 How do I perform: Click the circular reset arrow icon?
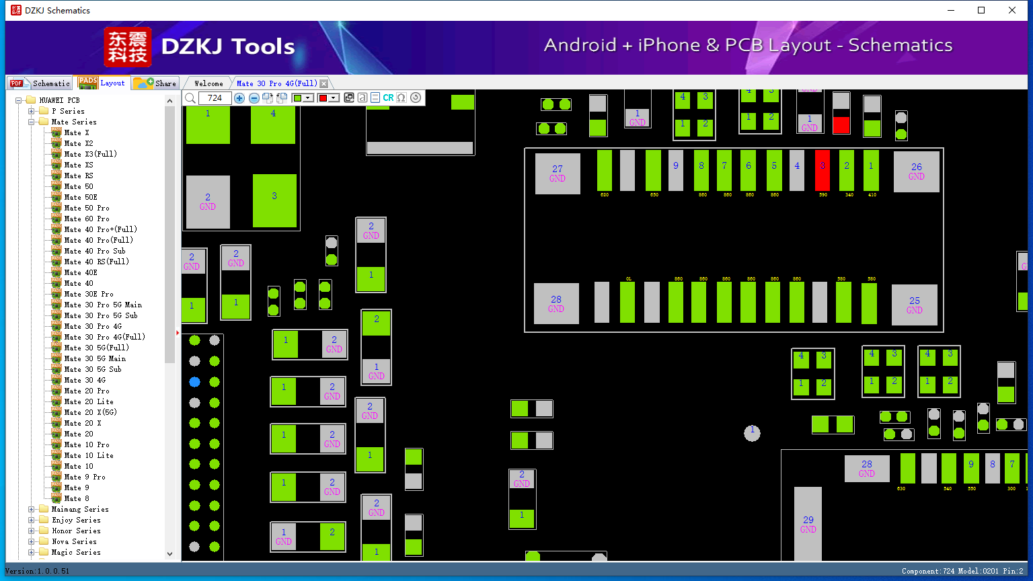pyautogui.click(x=416, y=98)
